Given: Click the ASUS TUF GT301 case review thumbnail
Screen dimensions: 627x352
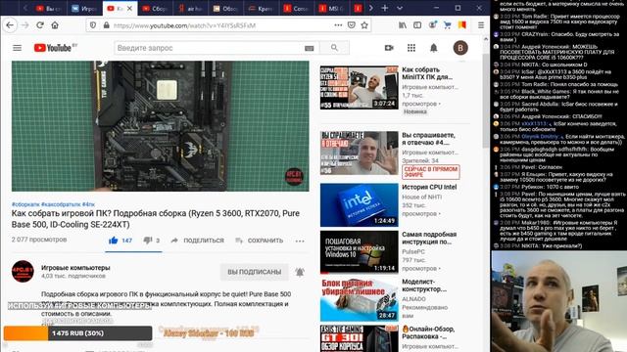Looking at the screenshot, I should pyautogui.click(x=360, y=338).
